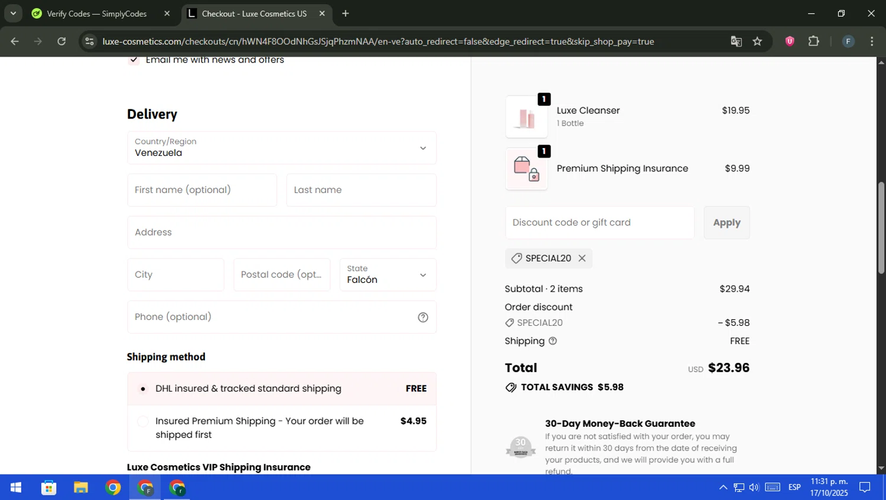Show hidden system tray icons

point(723,488)
